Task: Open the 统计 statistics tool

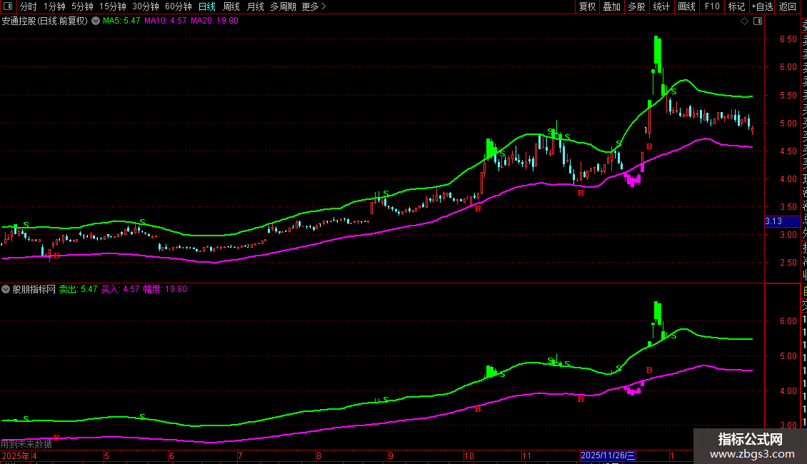Action: coord(661,6)
